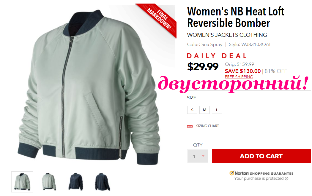312x196 pixels.
Task: Select size S
Action: [192, 110]
